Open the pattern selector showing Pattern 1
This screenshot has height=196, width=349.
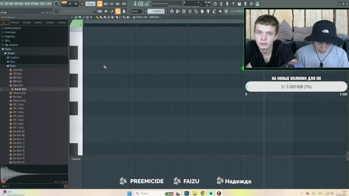coord(156,11)
